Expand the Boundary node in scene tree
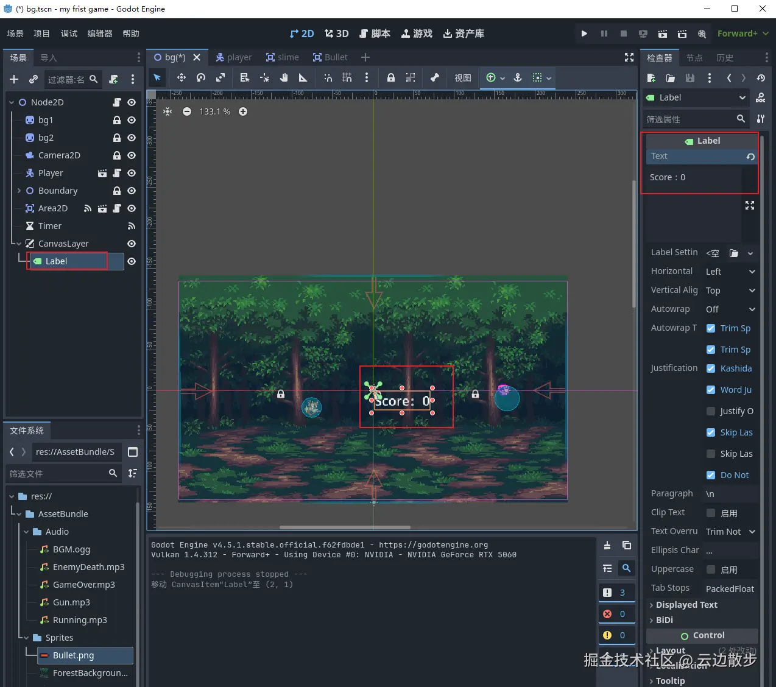Viewport: 776px width, 687px height. tap(19, 191)
